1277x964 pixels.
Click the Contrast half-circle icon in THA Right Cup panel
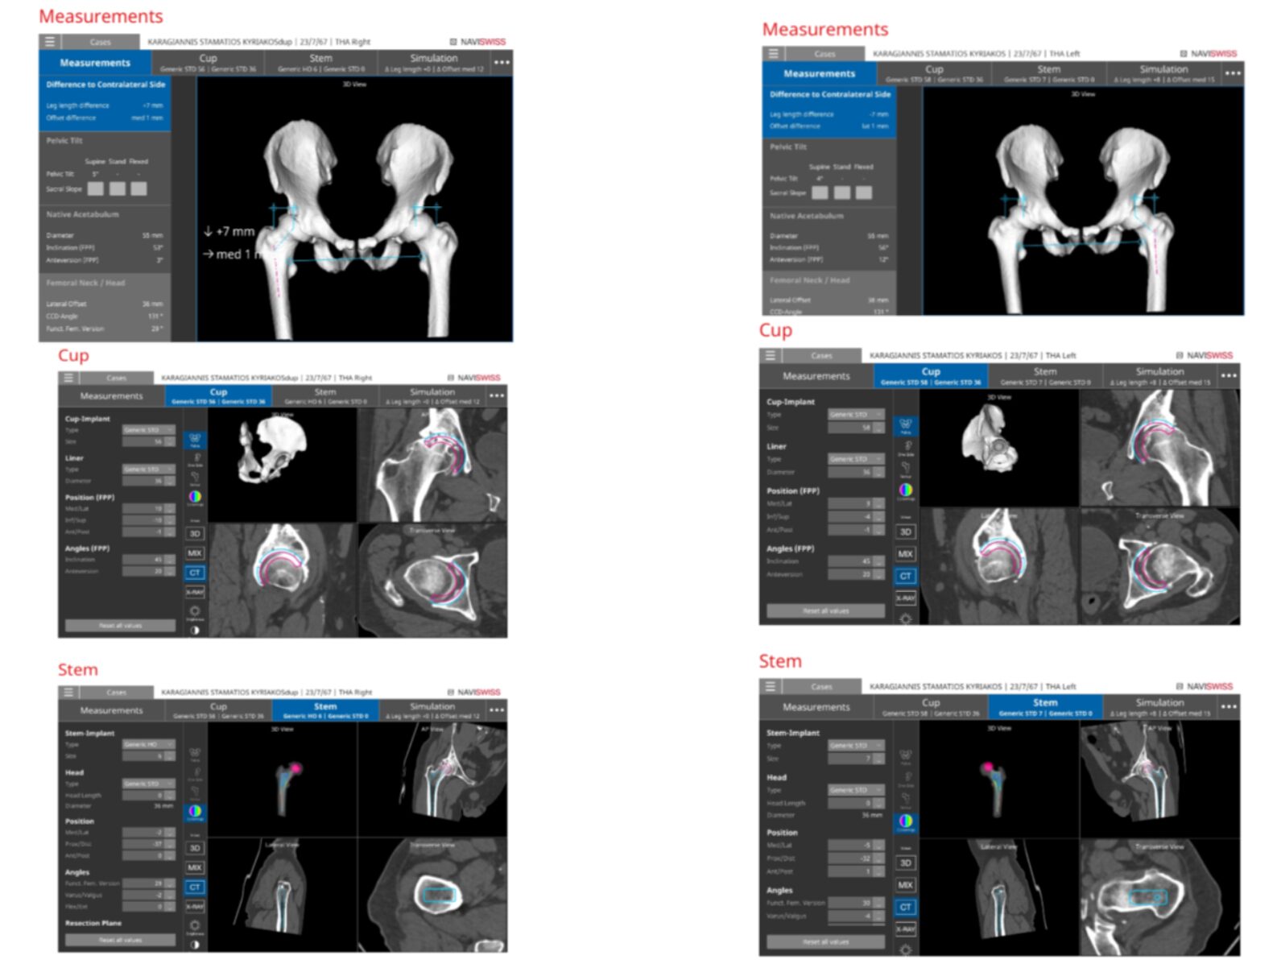(195, 630)
